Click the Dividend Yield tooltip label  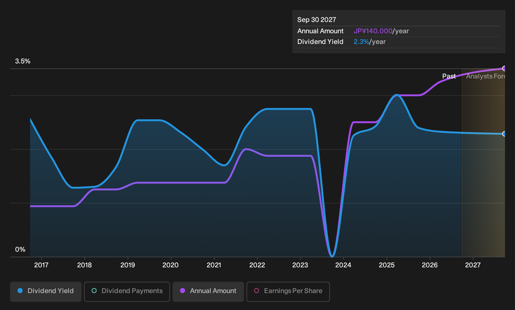tap(320, 42)
